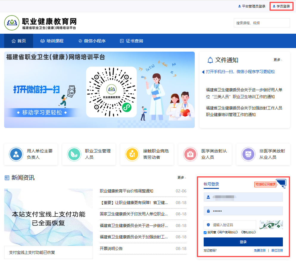
Task: Click the 用人单位主要负责人 category icon
Action: (16, 154)
